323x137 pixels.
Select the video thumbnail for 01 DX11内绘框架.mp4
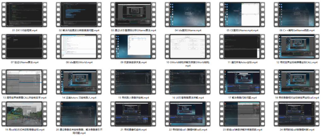click(24, 15)
